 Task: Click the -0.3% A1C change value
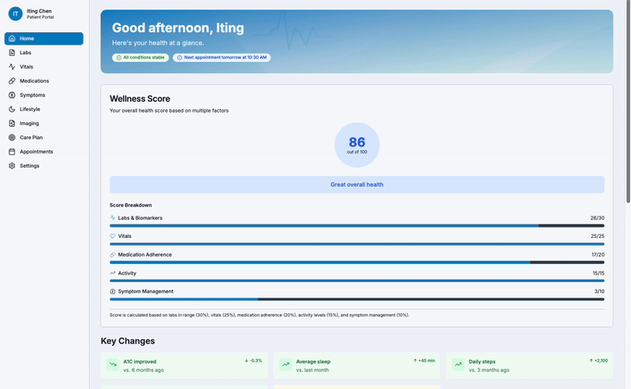coord(253,361)
